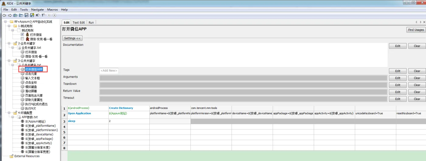Open keyword search with the K icon

click(38, 15)
